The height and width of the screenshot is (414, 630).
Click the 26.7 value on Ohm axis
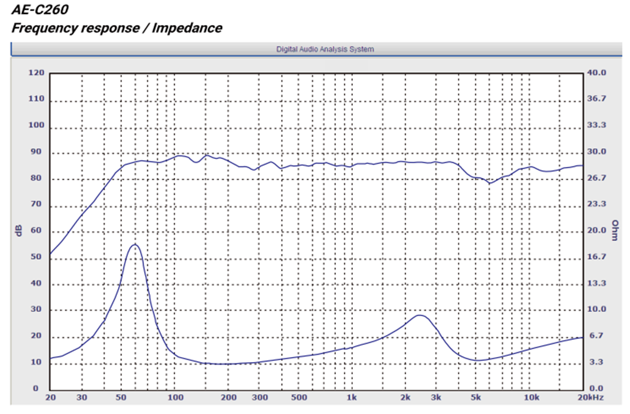tap(596, 178)
